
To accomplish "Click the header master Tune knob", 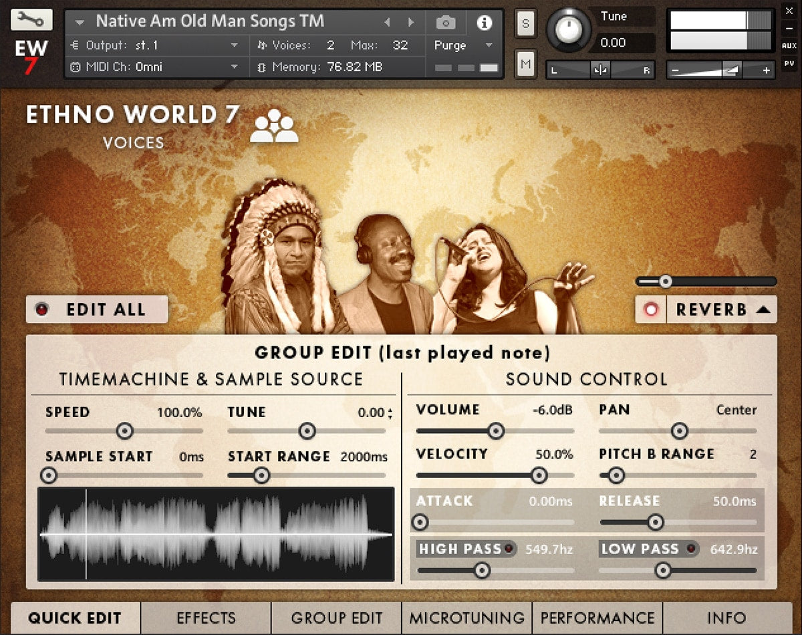I will pyautogui.click(x=569, y=29).
